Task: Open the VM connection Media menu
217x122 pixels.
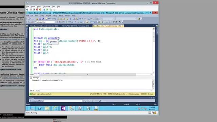Action: point(39,6)
